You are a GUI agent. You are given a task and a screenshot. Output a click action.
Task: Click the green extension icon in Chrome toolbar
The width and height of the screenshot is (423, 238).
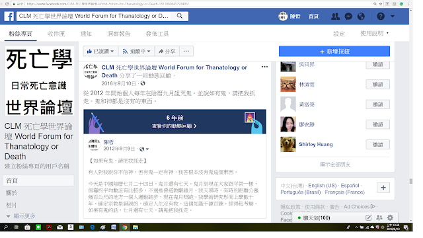click(401, 4)
